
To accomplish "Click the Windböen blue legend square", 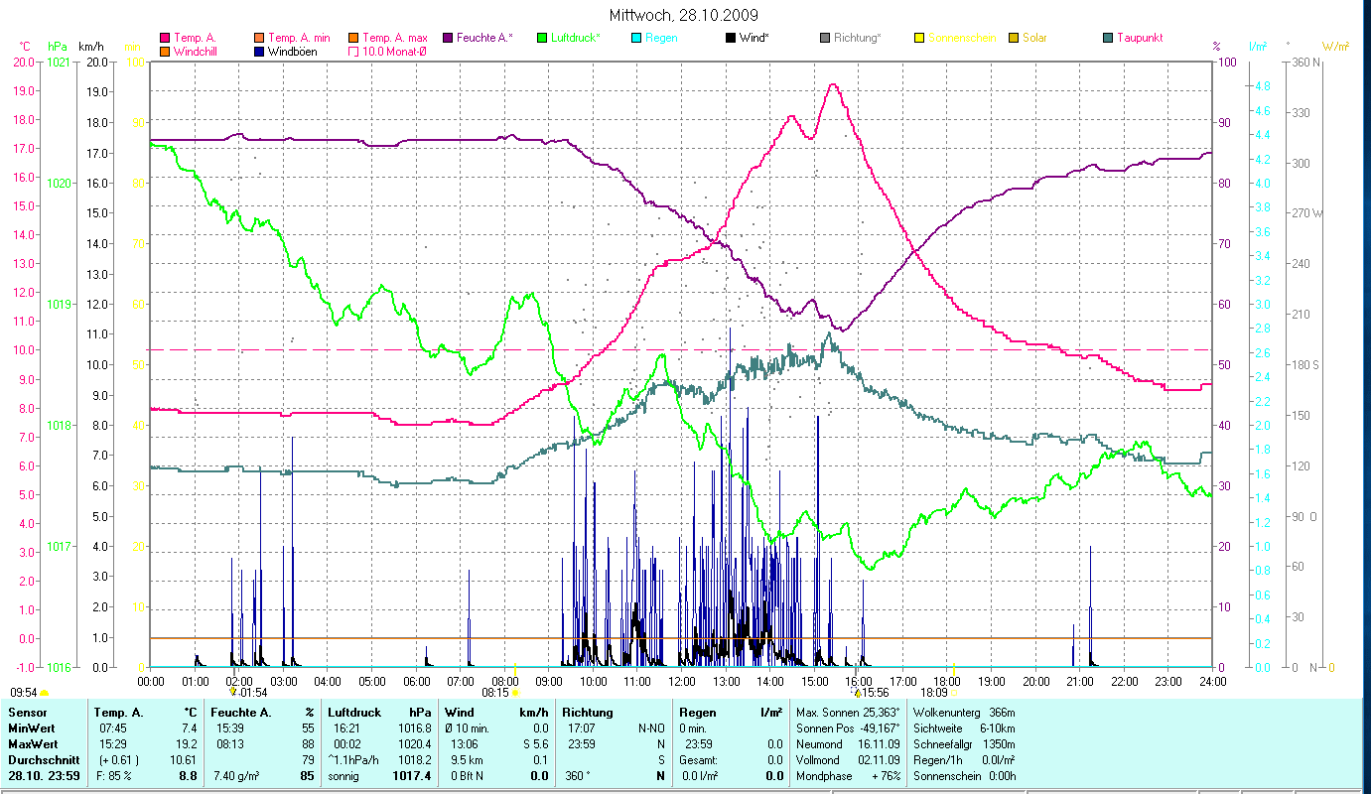I will 259,52.
